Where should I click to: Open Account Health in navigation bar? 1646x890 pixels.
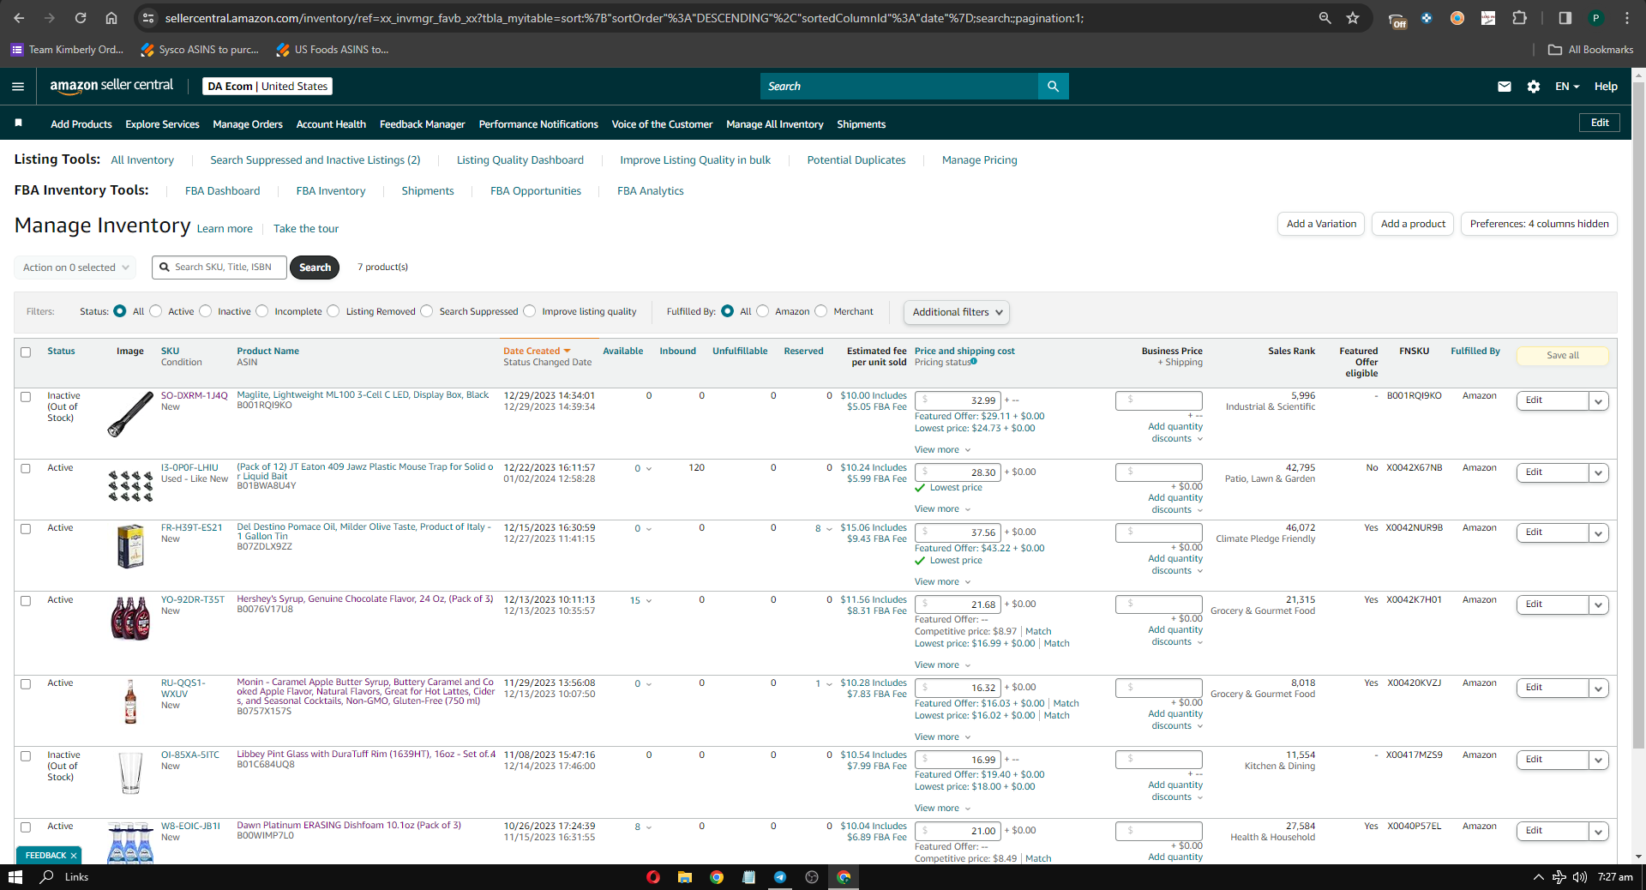[x=331, y=124]
